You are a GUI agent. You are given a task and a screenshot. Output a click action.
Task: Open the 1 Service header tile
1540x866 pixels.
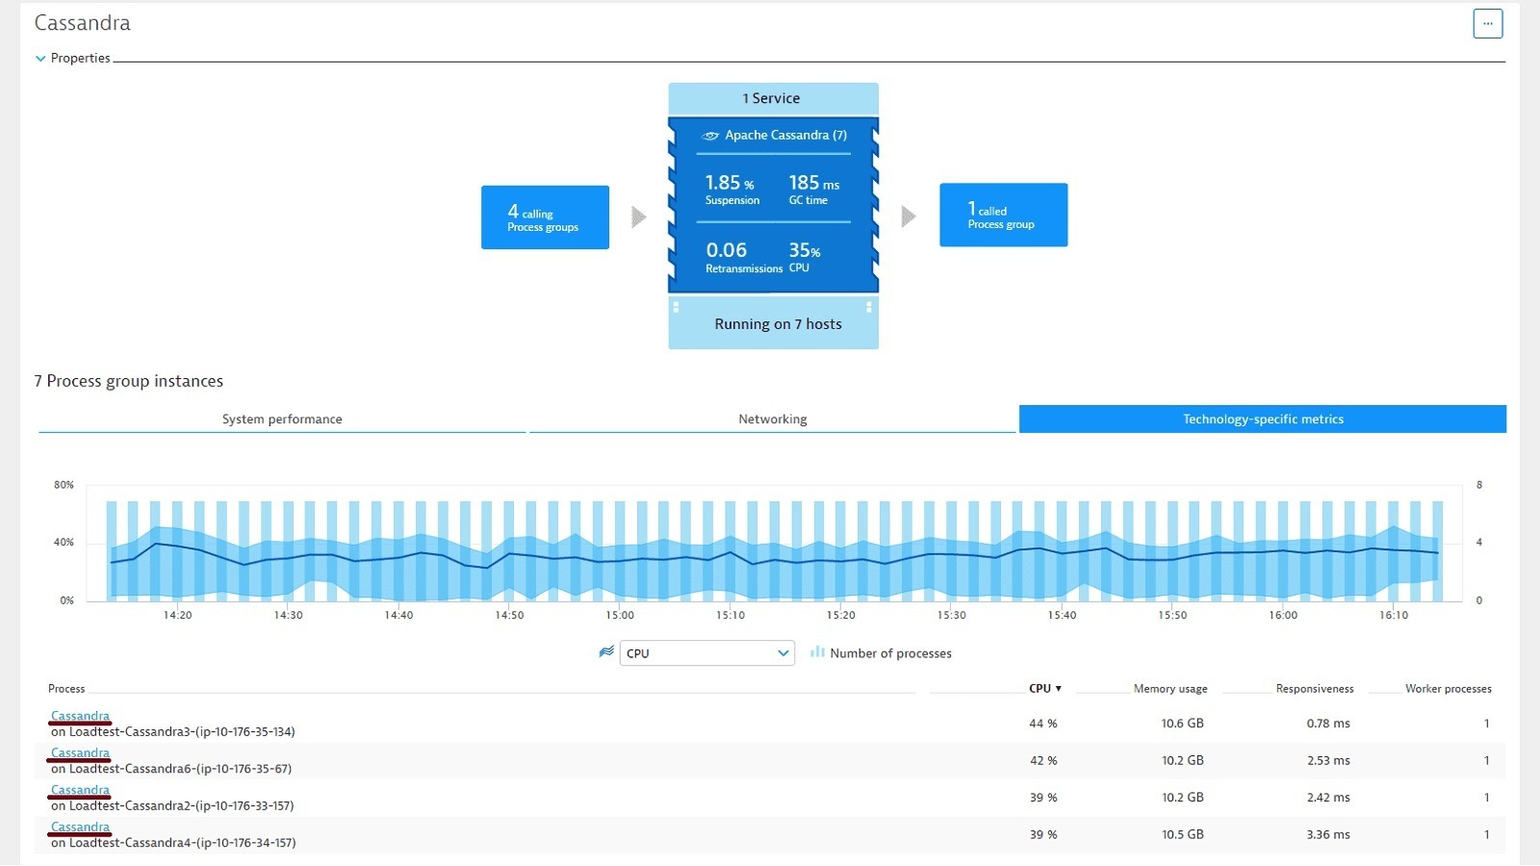pos(773,98)
